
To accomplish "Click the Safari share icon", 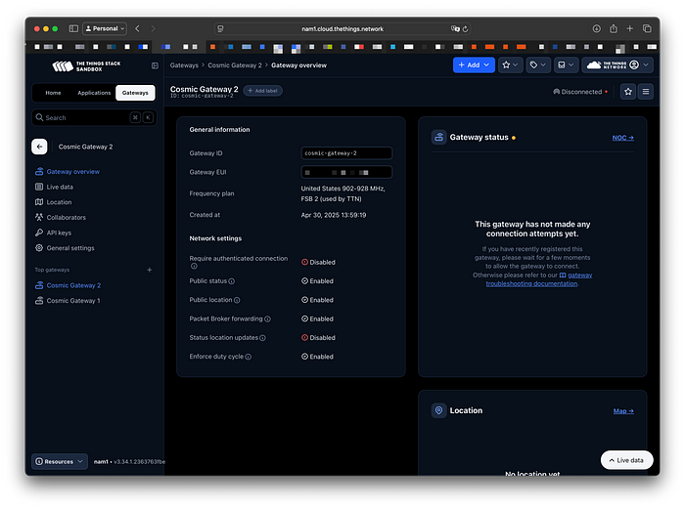I will tap(614, 28).
